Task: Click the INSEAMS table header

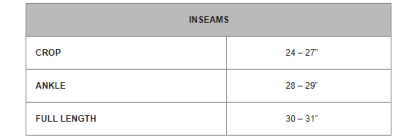Action: (209, 19)
